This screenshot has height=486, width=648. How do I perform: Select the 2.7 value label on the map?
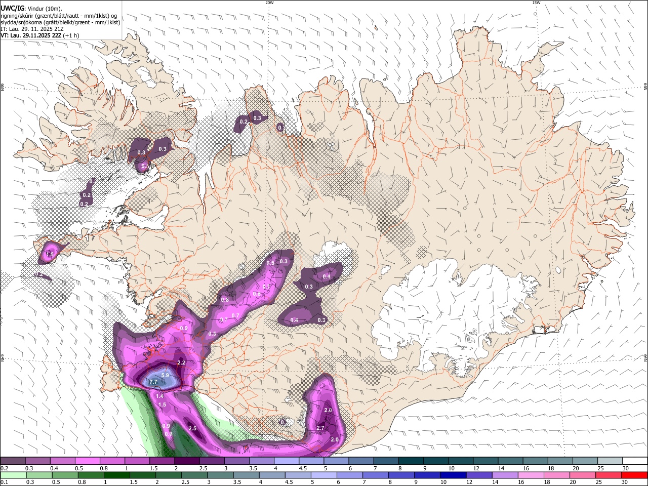pyautogui.click(x=320, y=428)
